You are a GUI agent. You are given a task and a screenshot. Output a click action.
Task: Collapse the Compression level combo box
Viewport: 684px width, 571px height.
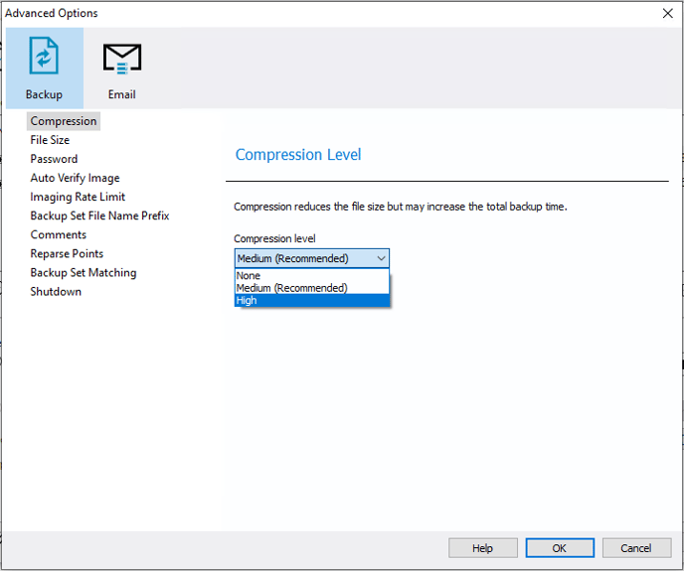tap(312, 258)
